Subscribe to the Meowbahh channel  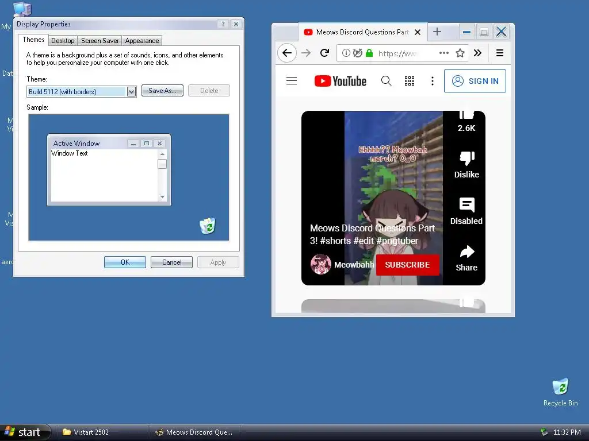click(408, 265)
